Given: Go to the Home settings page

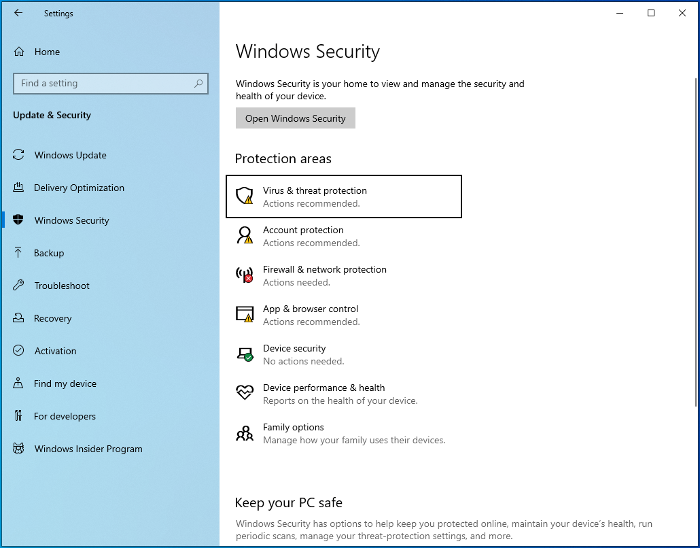Looking at the screenshot, I should pos(48,52).
